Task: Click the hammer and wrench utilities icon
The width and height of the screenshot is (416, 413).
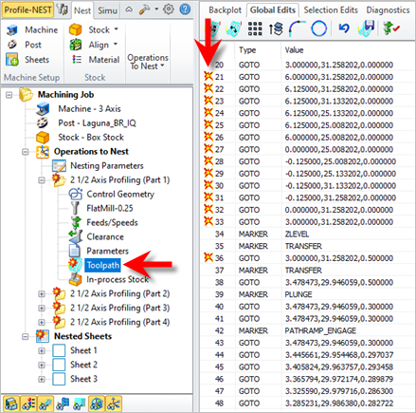Action: [144, 9]
